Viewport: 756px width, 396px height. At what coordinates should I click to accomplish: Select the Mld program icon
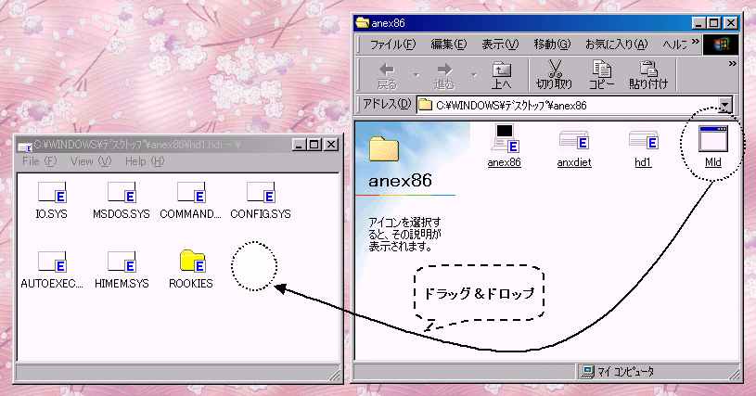pyautogui.click(x=712, y=141)
